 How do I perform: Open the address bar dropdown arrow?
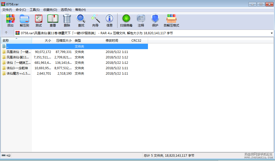[272, 33]
